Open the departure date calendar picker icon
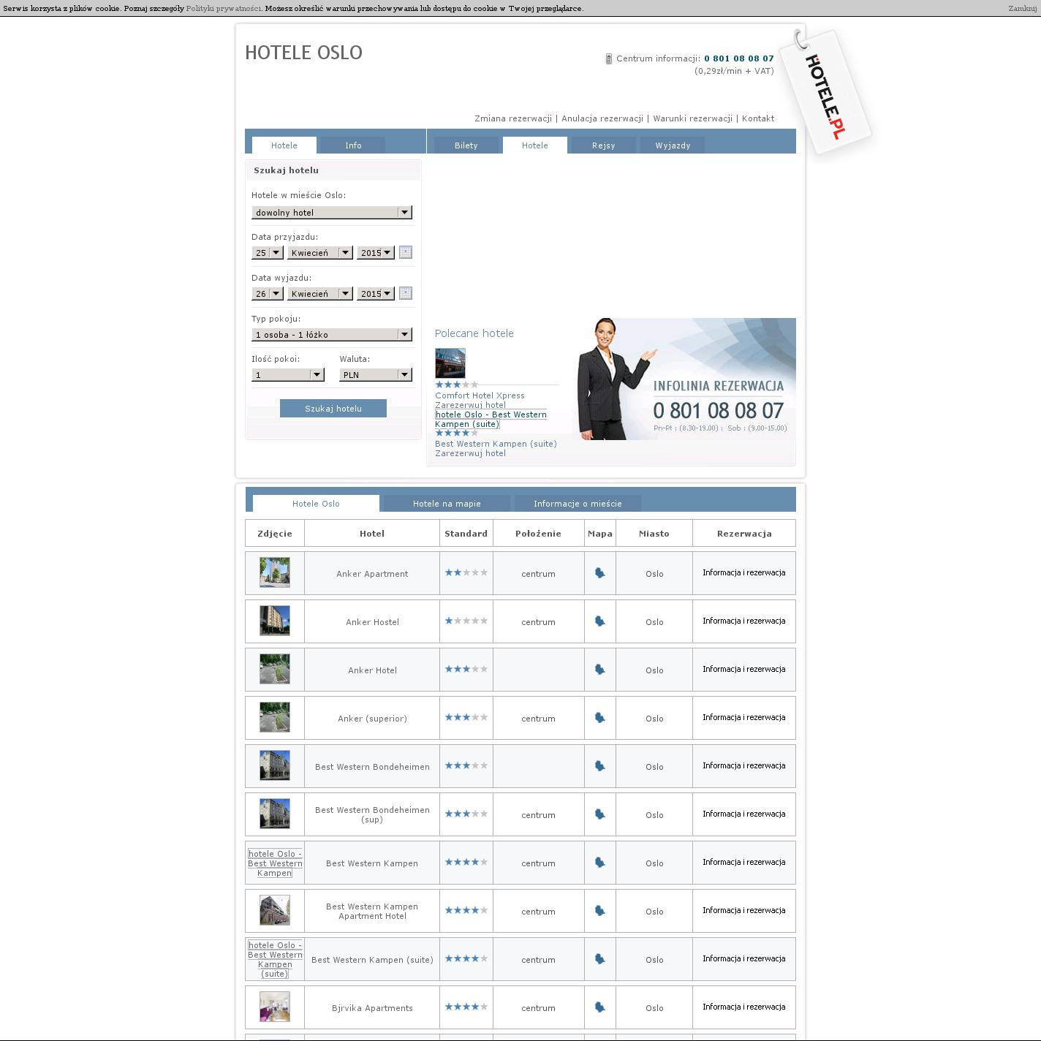 tap(406, 293)
